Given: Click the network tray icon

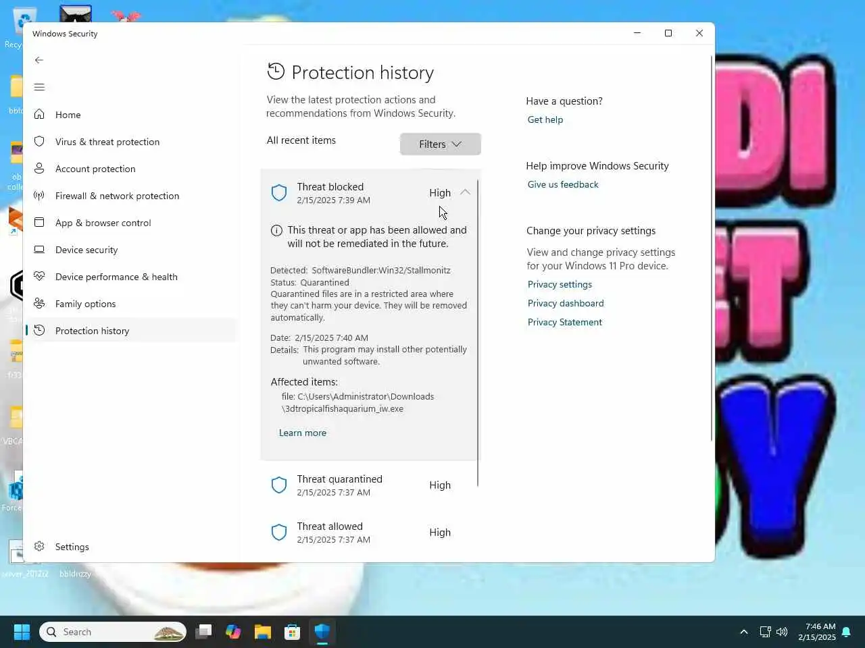Looking at the screenshot, I should 765,632.
